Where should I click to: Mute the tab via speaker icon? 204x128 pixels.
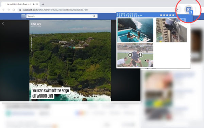[x=34, y=4]
